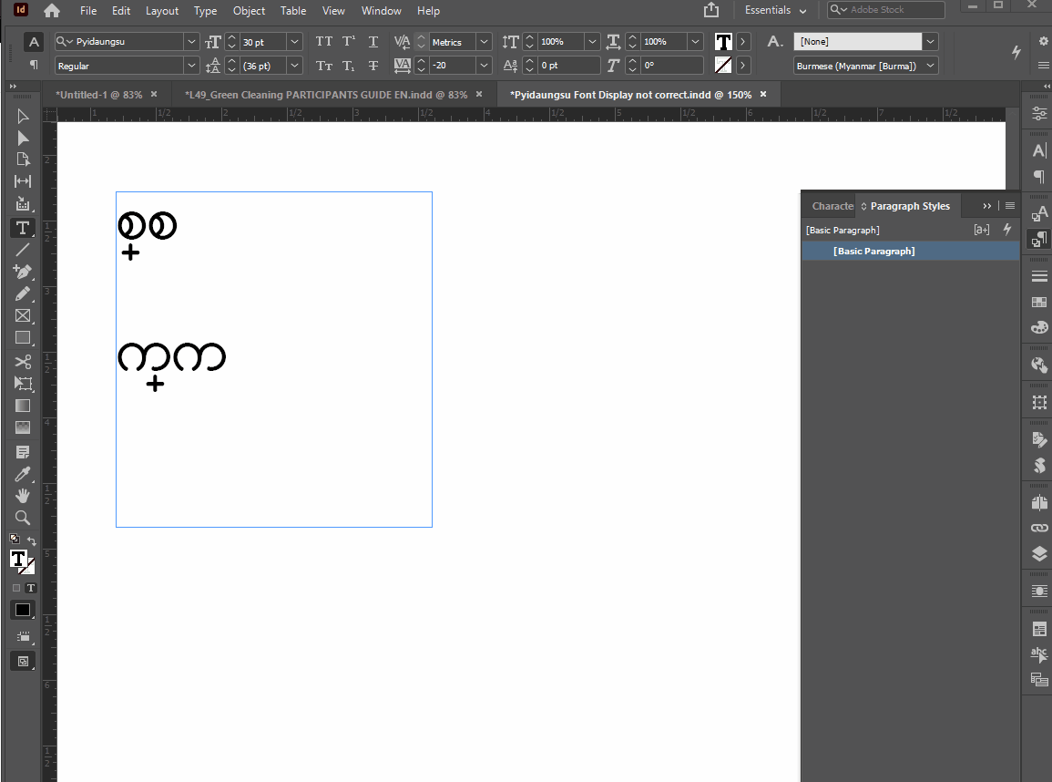Expand the Burmese language dropdown
This screenshot has width=1052, height=782.
pyautogui.click(x=931, y=66)
